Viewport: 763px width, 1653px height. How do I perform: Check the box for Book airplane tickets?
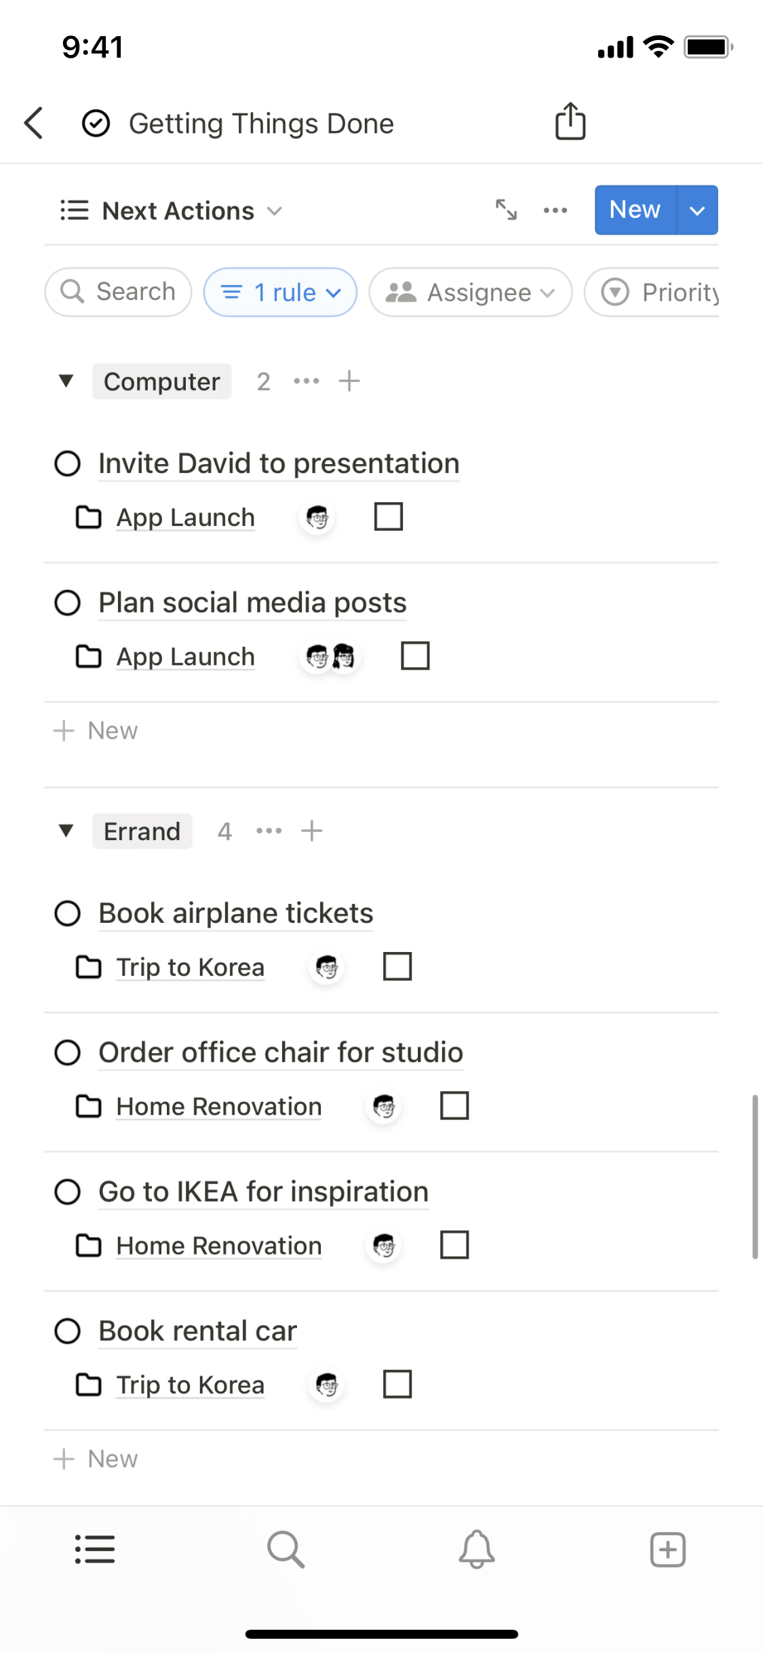[x=397, y=967]
